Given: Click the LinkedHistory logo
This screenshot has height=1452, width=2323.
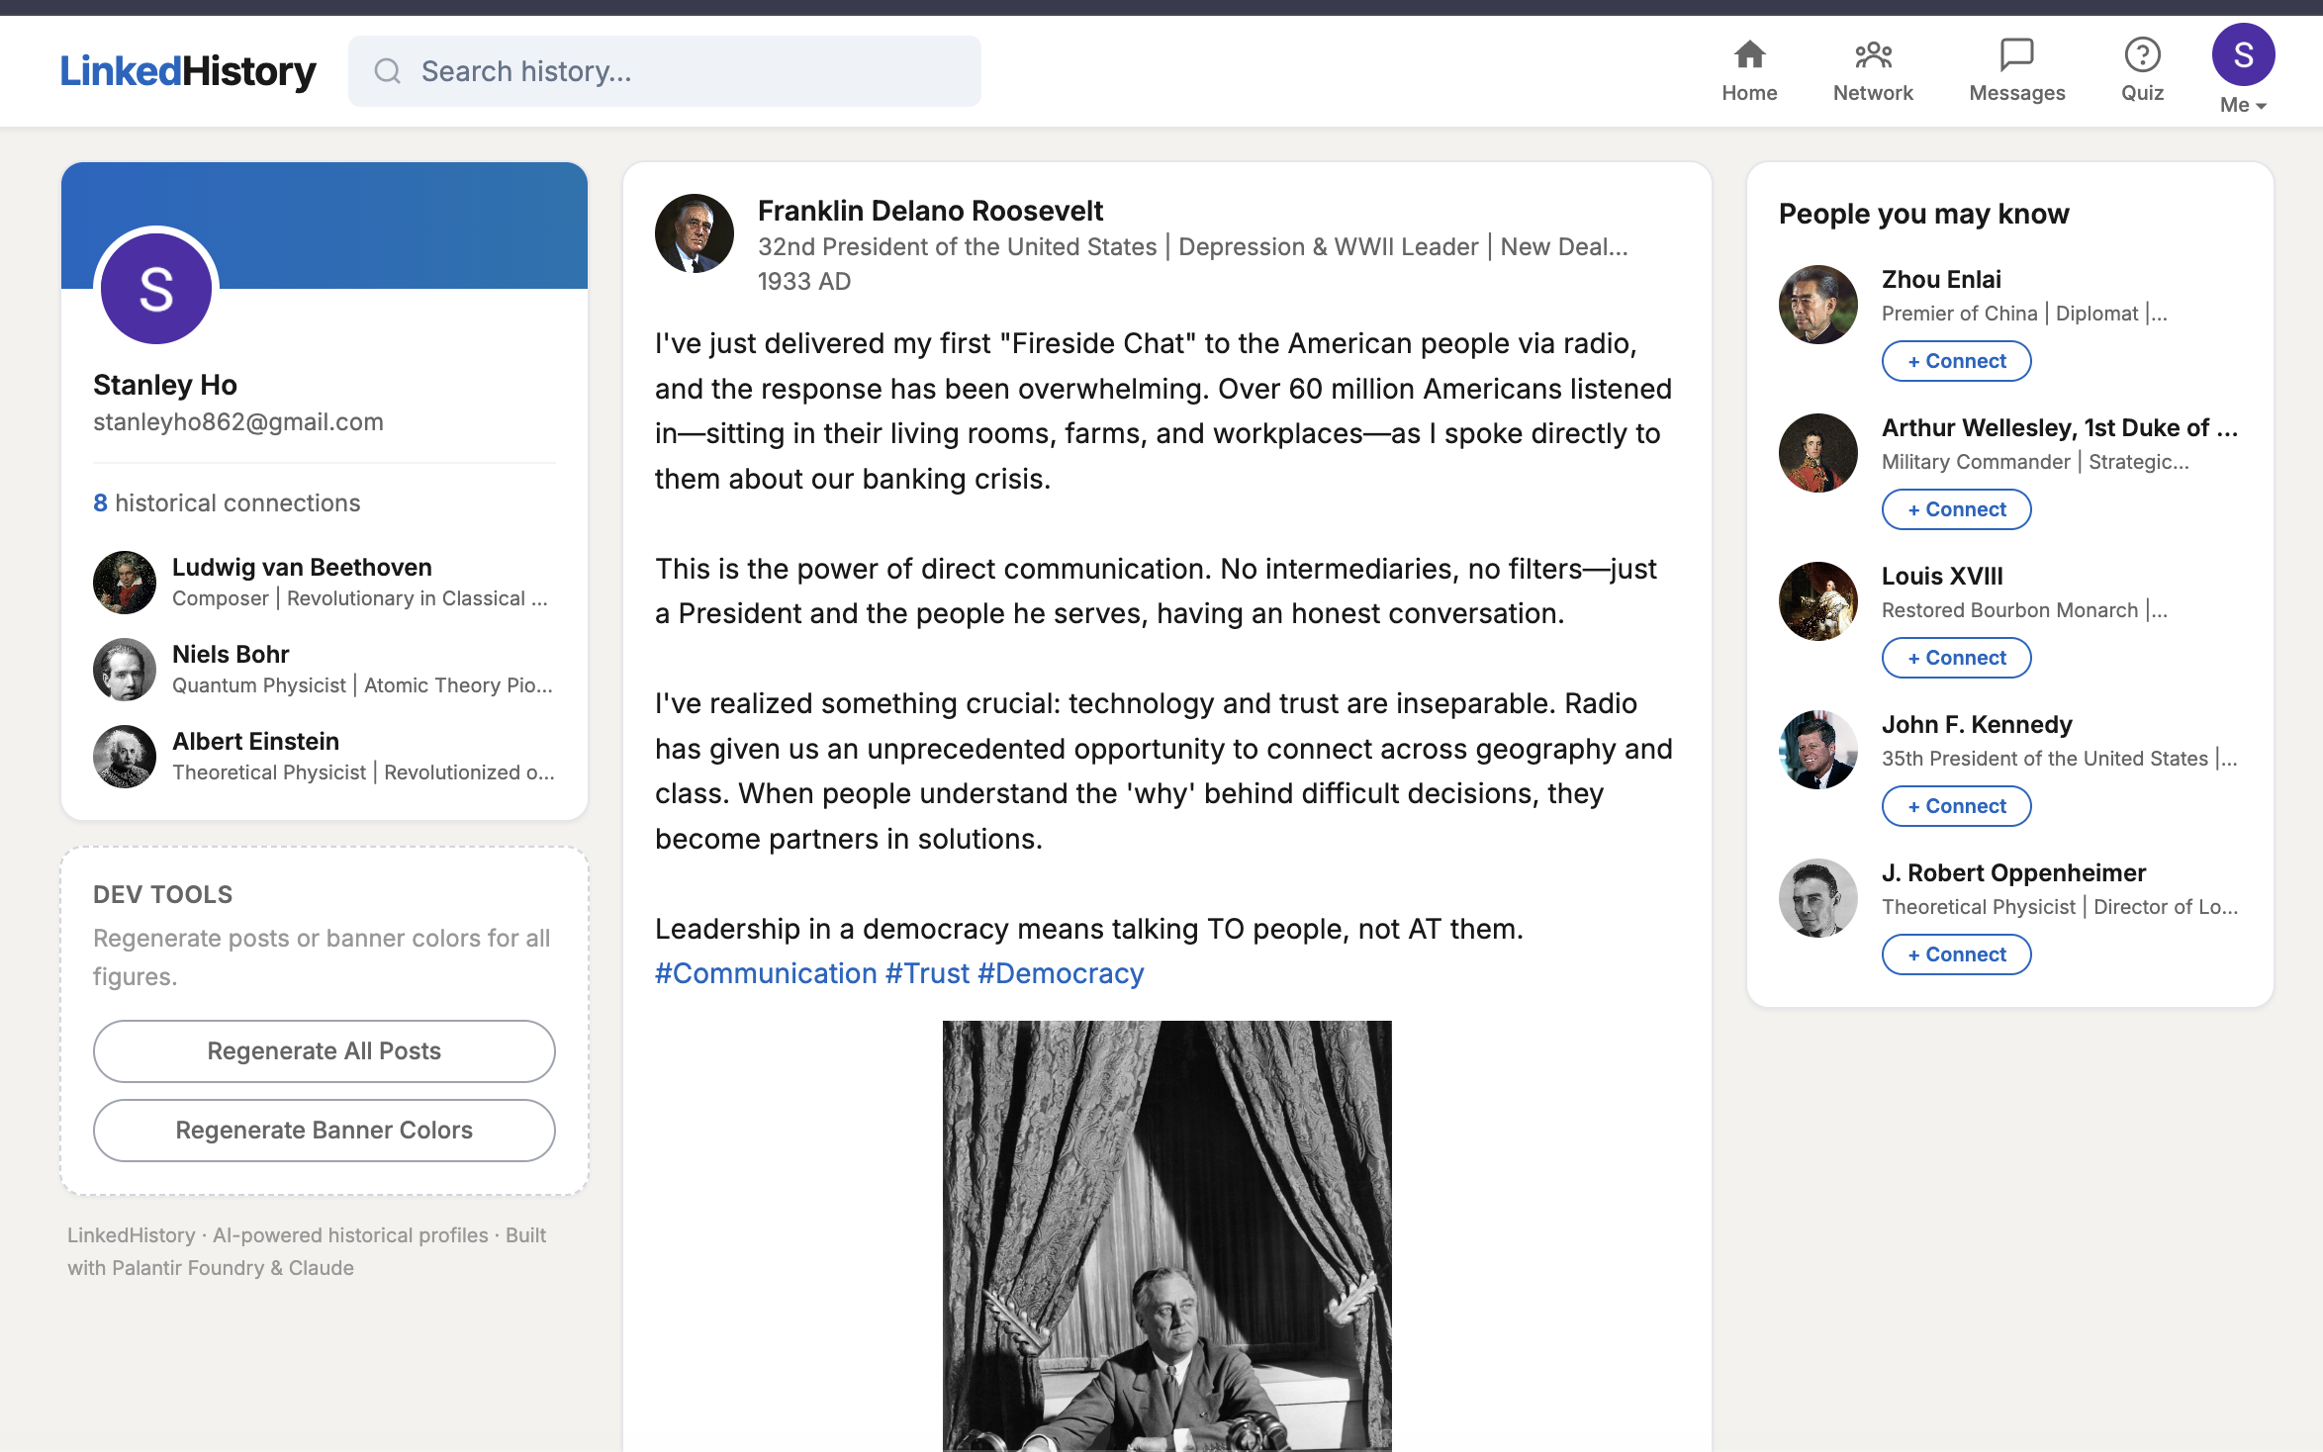Looking at the screenshot, I should 188,71.
